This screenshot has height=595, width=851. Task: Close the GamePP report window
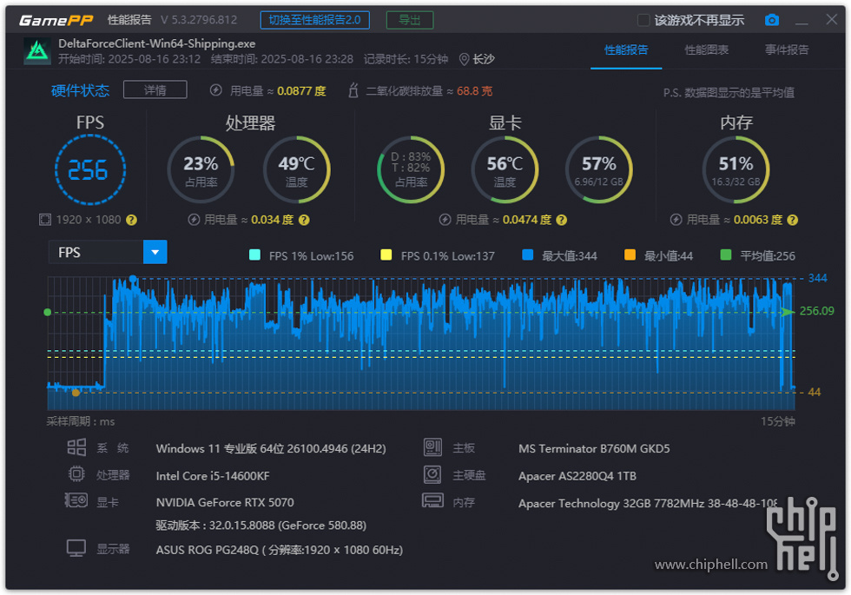832,19
